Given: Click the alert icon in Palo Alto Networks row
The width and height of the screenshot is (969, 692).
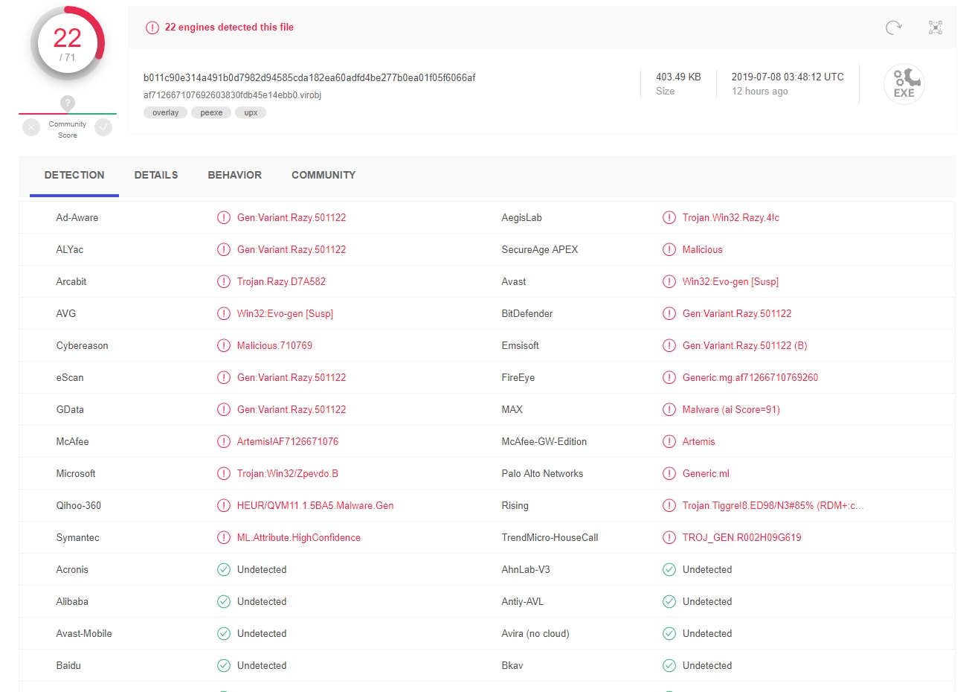Looking at the screenshot, I should click(669, 473).
